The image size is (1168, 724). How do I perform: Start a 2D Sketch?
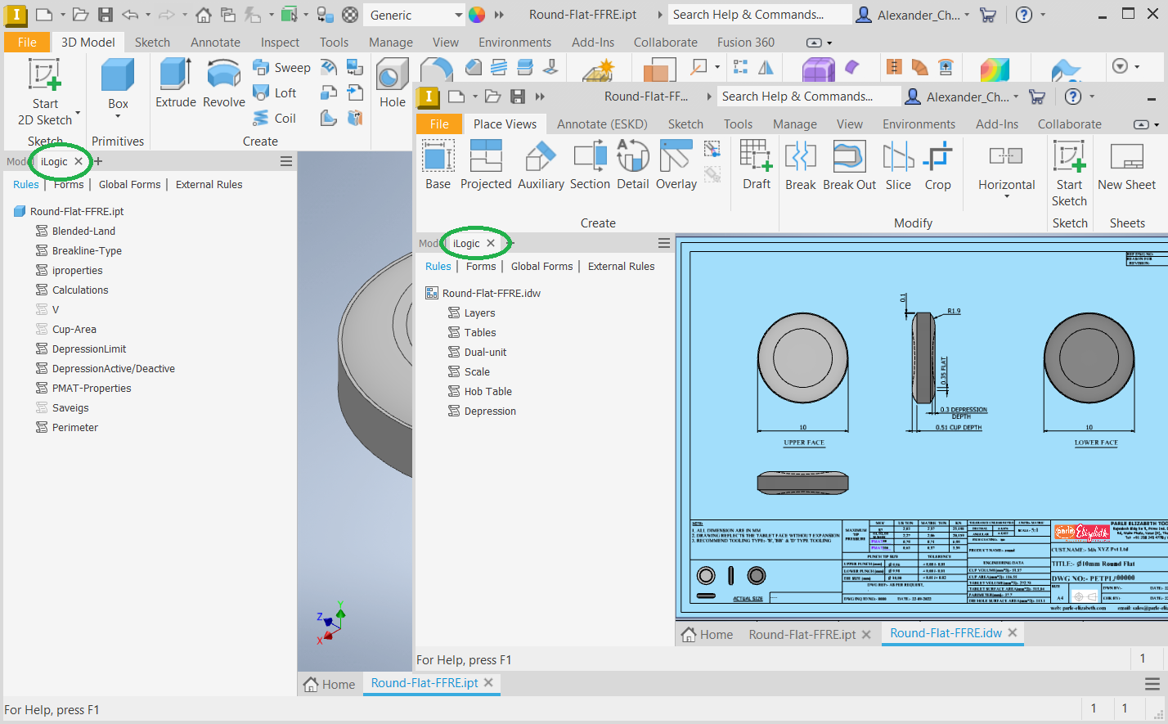tap(45, 90)
